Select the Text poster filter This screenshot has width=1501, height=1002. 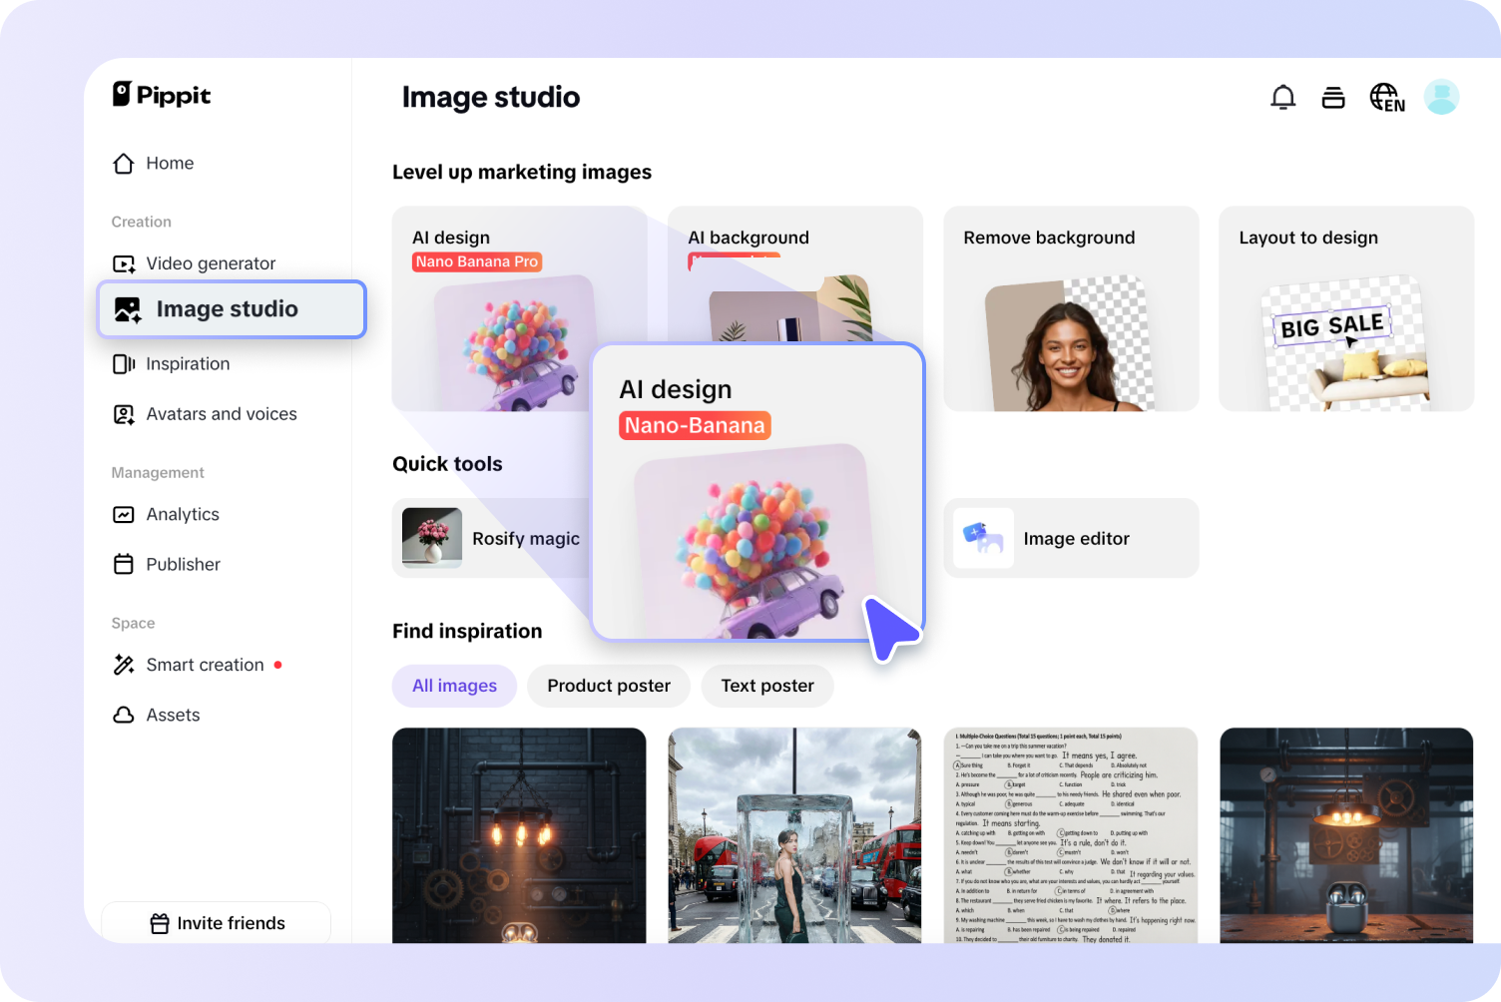(766, 686)
